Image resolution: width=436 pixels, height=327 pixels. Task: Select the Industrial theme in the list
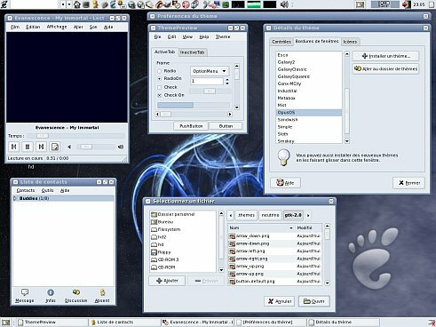click(x=309, y=91)
